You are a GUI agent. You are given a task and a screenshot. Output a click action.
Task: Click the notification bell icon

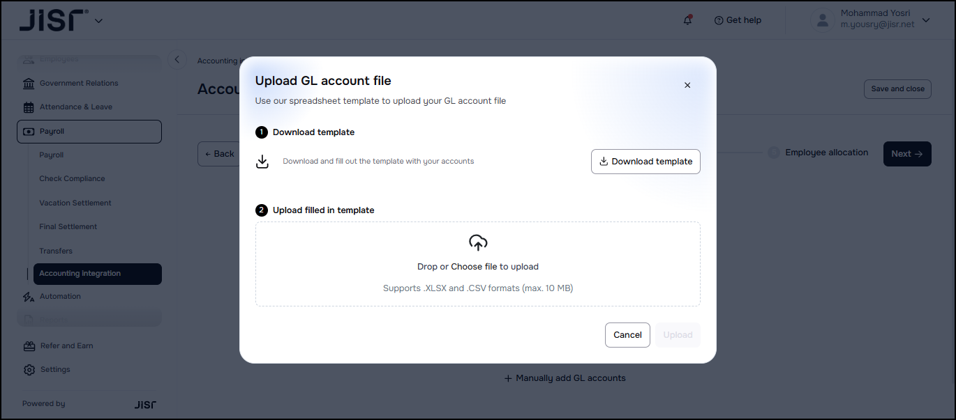coord(688,20)
